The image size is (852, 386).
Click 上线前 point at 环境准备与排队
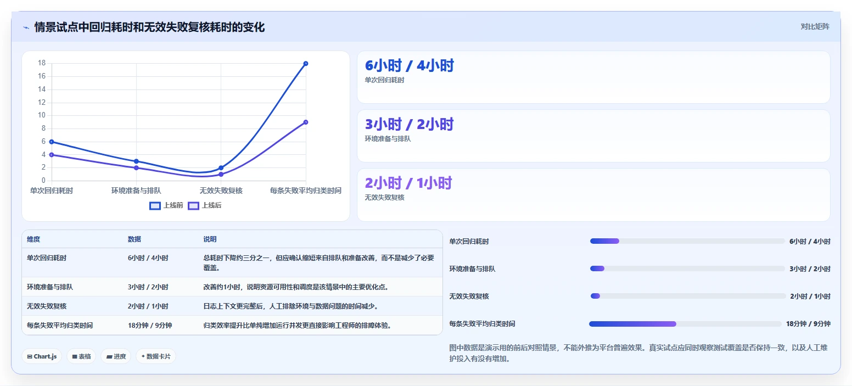[x=136, y=161]
